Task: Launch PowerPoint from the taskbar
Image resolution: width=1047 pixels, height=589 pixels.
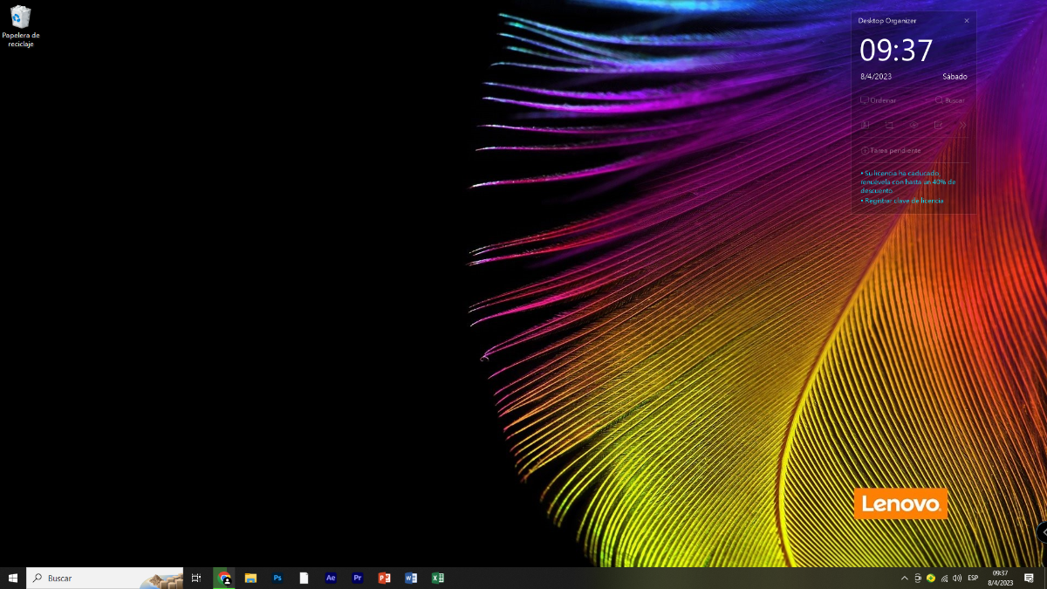Action: 384,578
